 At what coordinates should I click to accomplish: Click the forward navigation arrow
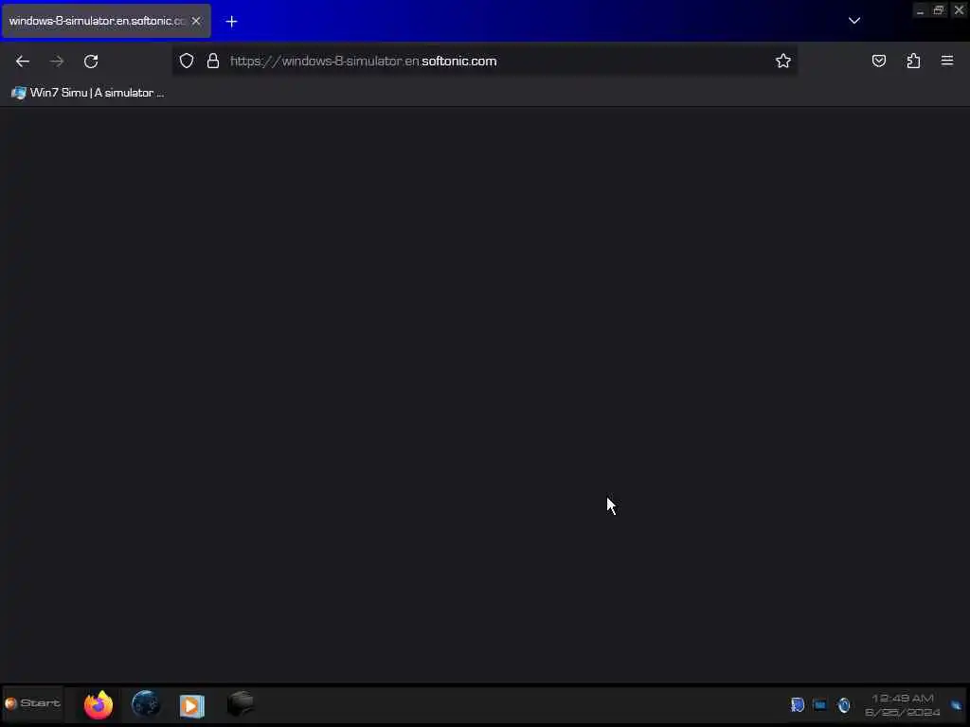[x=57, y=62]
